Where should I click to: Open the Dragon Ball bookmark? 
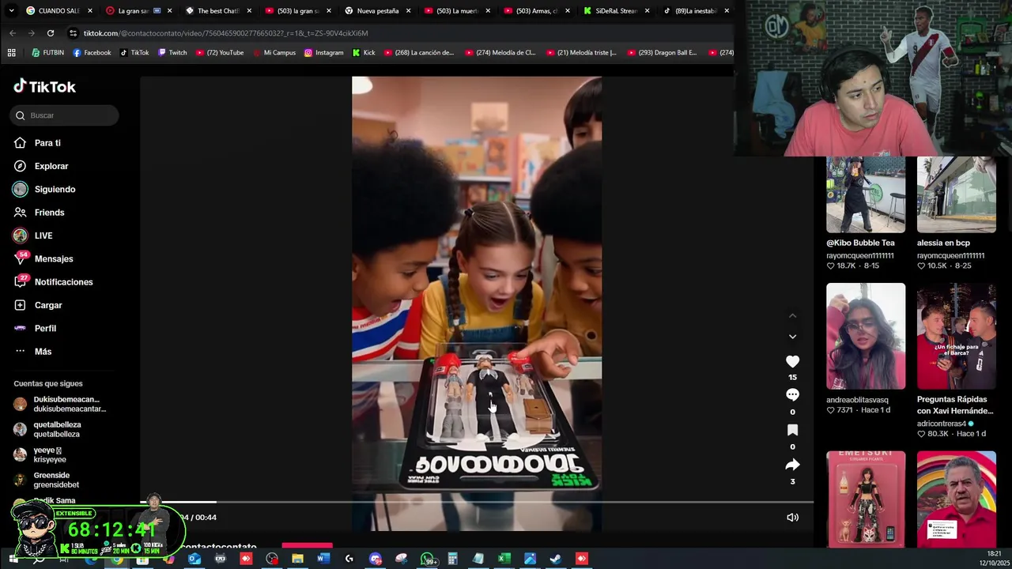pyautogui.click(x=663, y=53)
